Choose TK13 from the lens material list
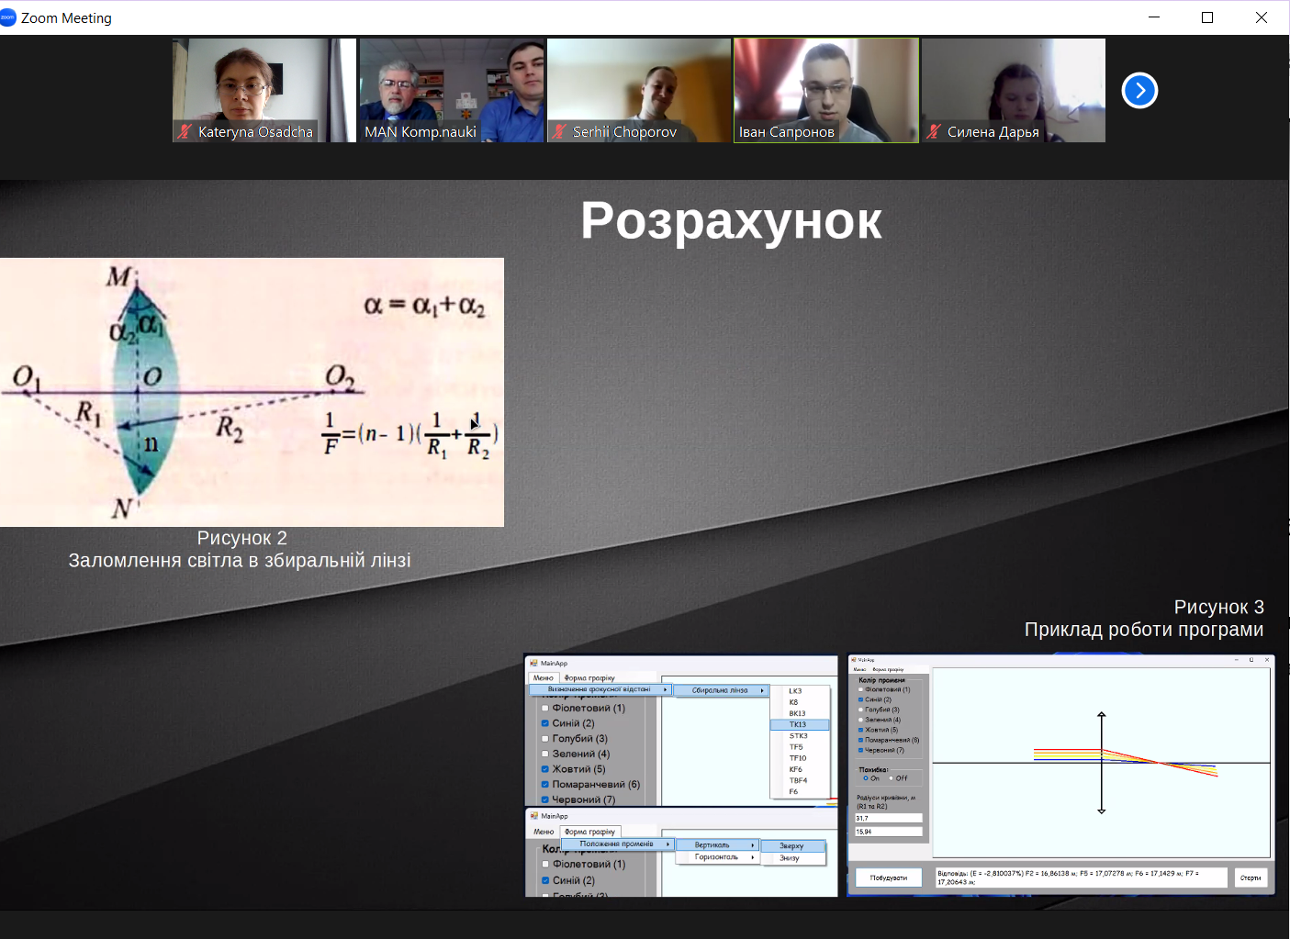Screen dimensions: 1290x939 [798, 724]
